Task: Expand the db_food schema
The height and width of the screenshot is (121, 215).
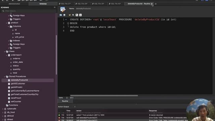Action: 3,112
